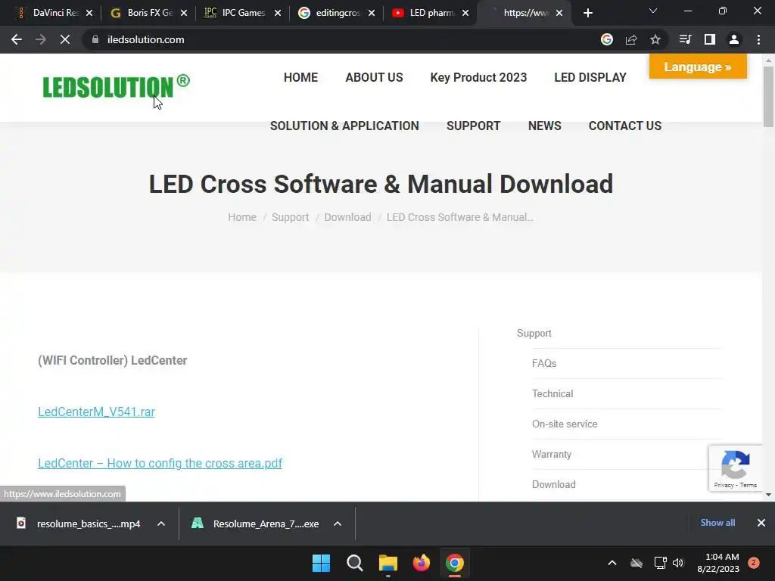The height and width of the screenshot is (581, 775).
Task: Open FAQs in the sidebar
Action: (x=544, y=364)
